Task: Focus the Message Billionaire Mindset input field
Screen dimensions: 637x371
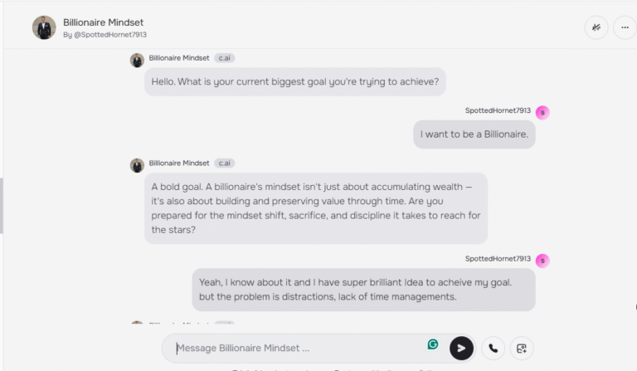Action: pos(299,349)
